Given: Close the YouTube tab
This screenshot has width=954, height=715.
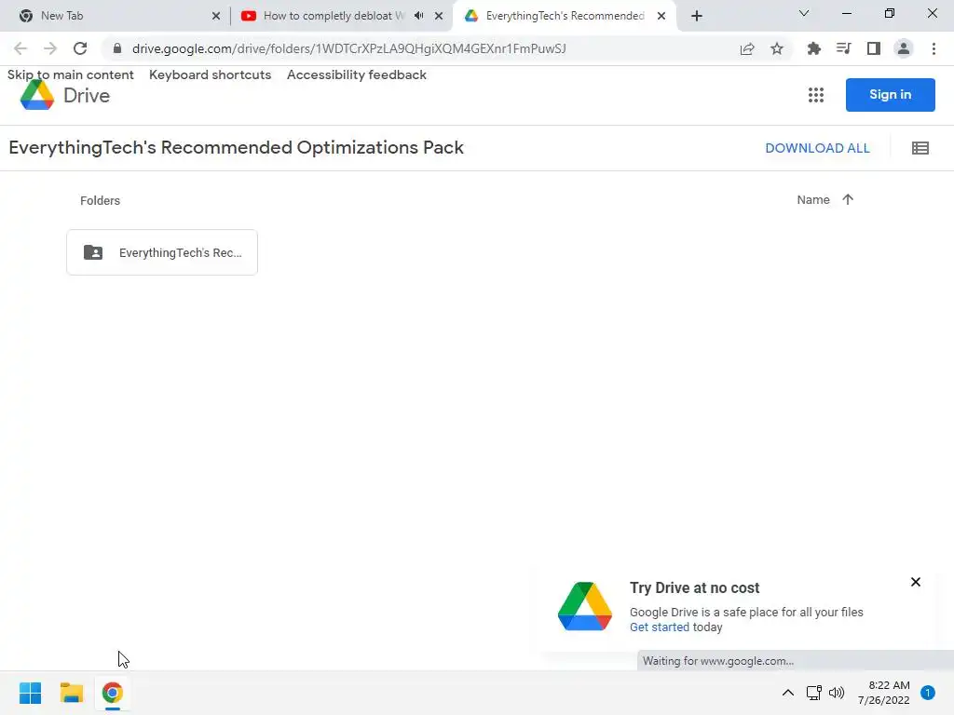Looking at the screenshot, I should [439, 16].
